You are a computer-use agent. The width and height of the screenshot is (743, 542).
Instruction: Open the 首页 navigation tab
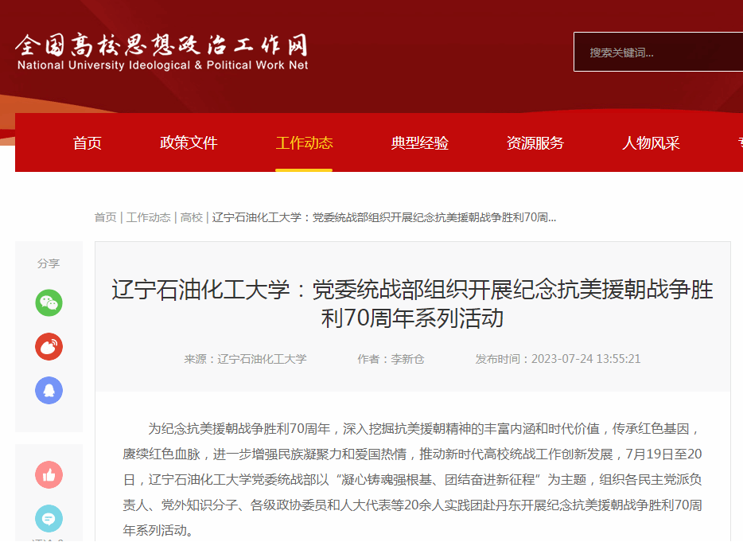(88, 143)
